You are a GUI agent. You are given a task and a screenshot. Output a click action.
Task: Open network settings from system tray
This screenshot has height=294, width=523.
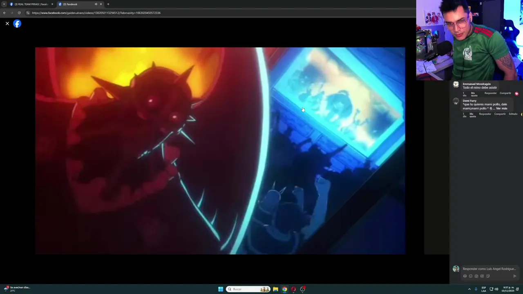click(x=491, y=289)
